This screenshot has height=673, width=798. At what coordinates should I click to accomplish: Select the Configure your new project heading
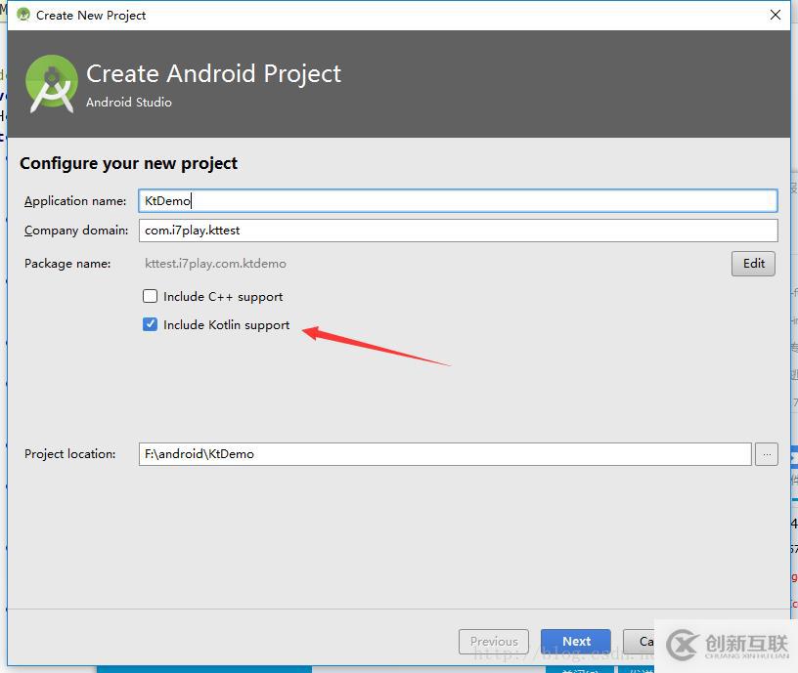[x=128, y=163]
